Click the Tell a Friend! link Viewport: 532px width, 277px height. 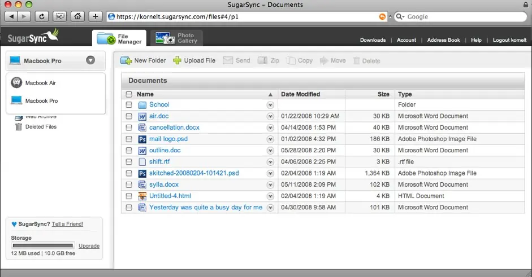67,224
